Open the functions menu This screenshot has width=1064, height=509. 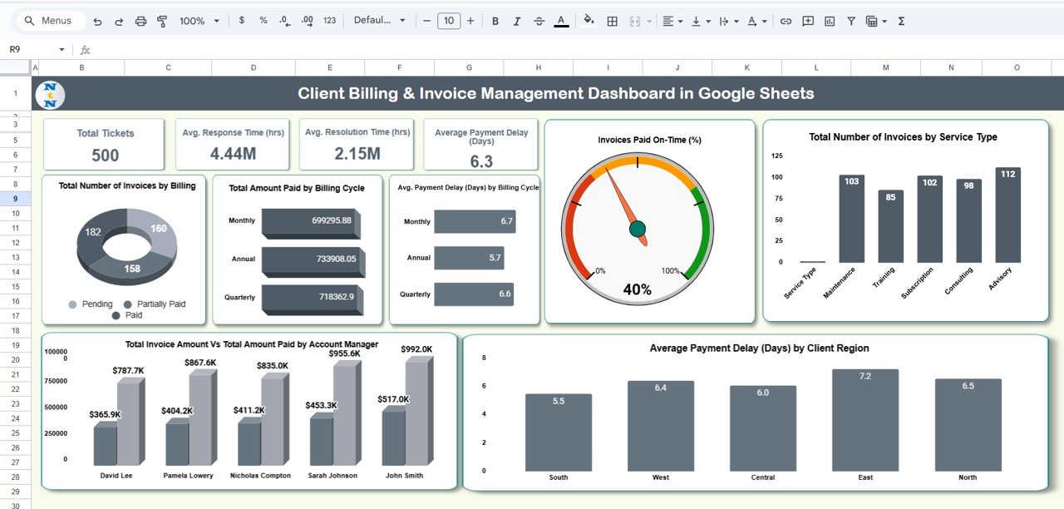pos(900,21)
